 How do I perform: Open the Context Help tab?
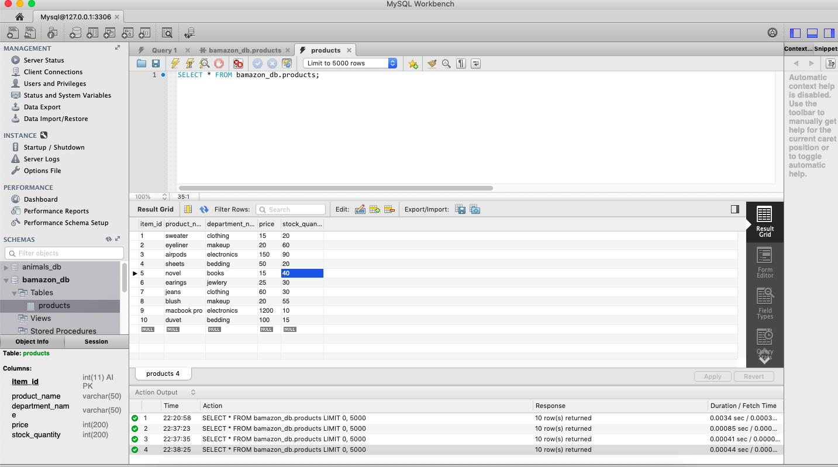click(798, 49)
